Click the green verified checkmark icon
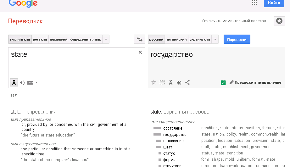This screenshot has width=290, height=167. pos(223,82)
